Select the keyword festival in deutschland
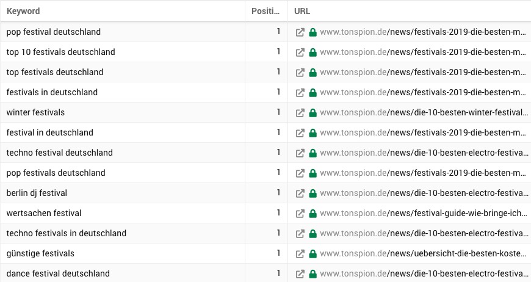 (50, 132)
